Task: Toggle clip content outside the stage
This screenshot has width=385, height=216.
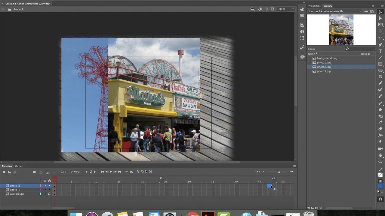Action: 273,9
